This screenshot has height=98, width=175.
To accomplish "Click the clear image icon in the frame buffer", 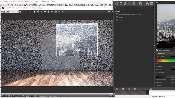I will pyautogui.click(x=49, y=11).
